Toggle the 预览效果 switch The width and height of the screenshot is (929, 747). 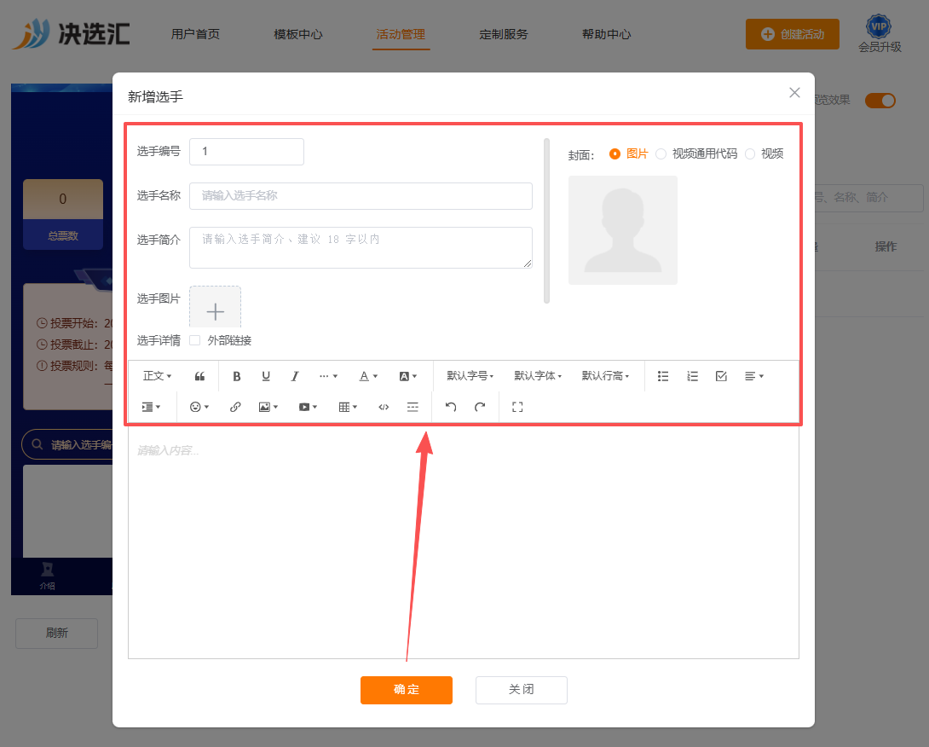tap(880, 101)
